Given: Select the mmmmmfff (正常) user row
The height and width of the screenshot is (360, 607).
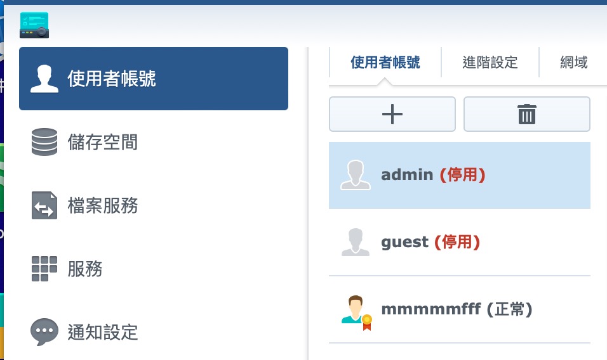Looking at the screenshot, I should (460, 310).
